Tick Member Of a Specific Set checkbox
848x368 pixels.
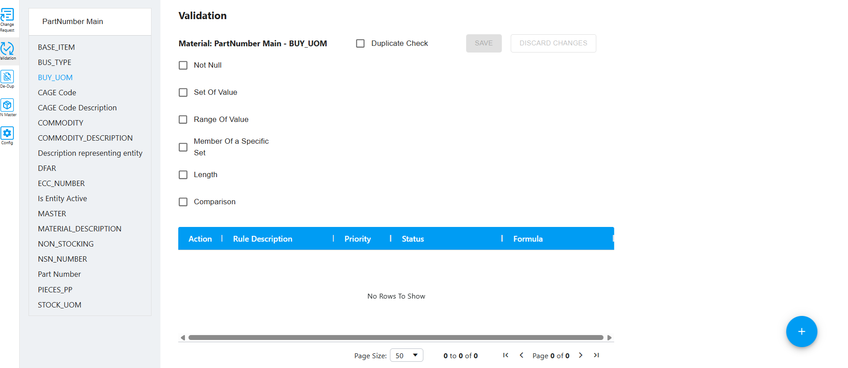point(183,147)
